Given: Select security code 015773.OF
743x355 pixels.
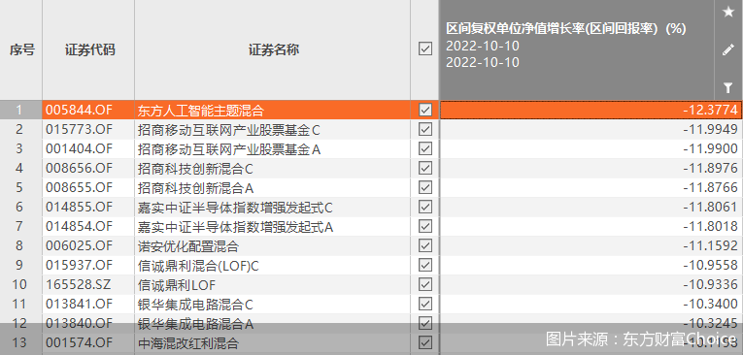Looking at the screenshot, I should 79,129.
